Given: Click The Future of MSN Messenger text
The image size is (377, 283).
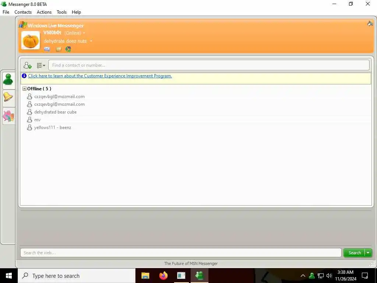Looking at the screenshot, I should click(x=191, y=263).
